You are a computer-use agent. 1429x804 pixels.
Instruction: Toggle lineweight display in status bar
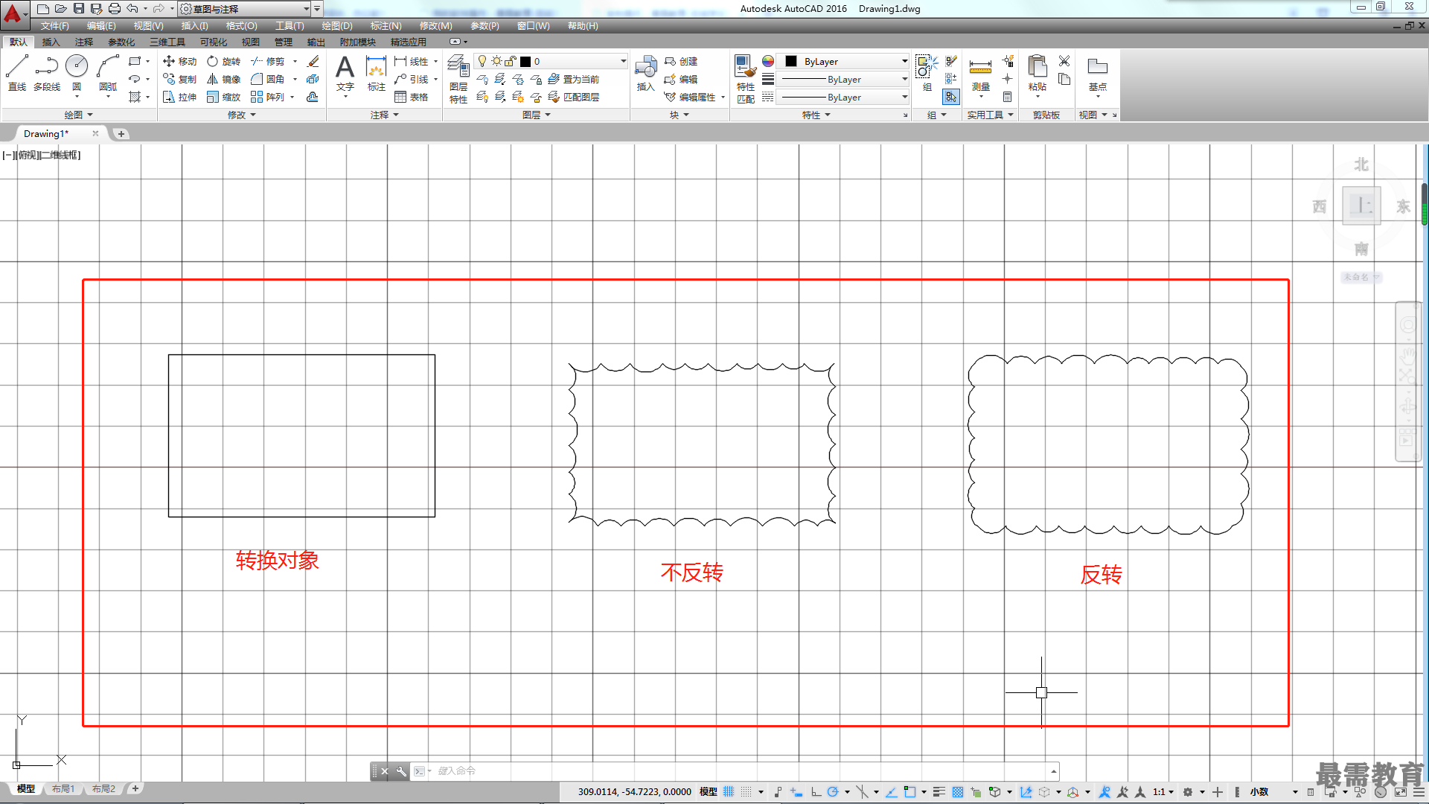pos(939,792)
